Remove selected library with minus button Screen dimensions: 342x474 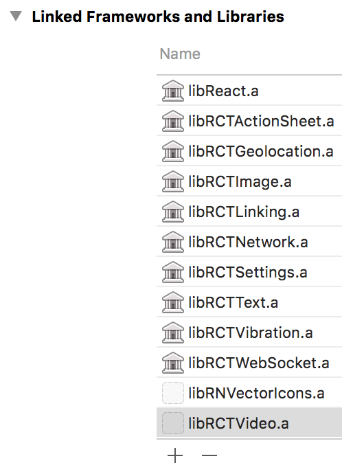coord(209,455)
